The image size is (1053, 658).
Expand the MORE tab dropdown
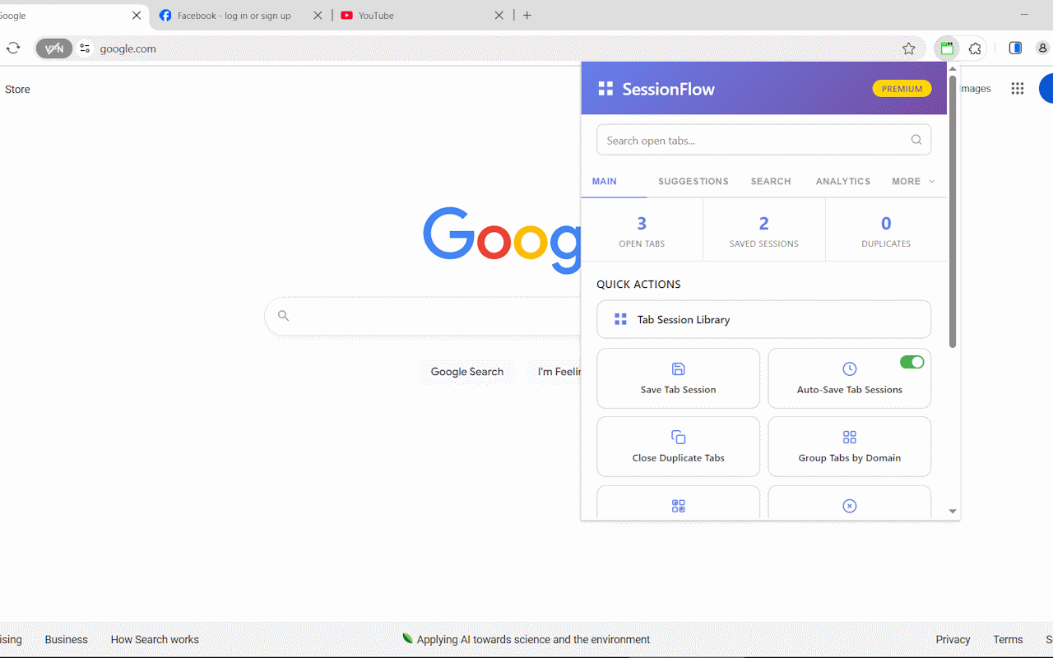tap(912, 182)
